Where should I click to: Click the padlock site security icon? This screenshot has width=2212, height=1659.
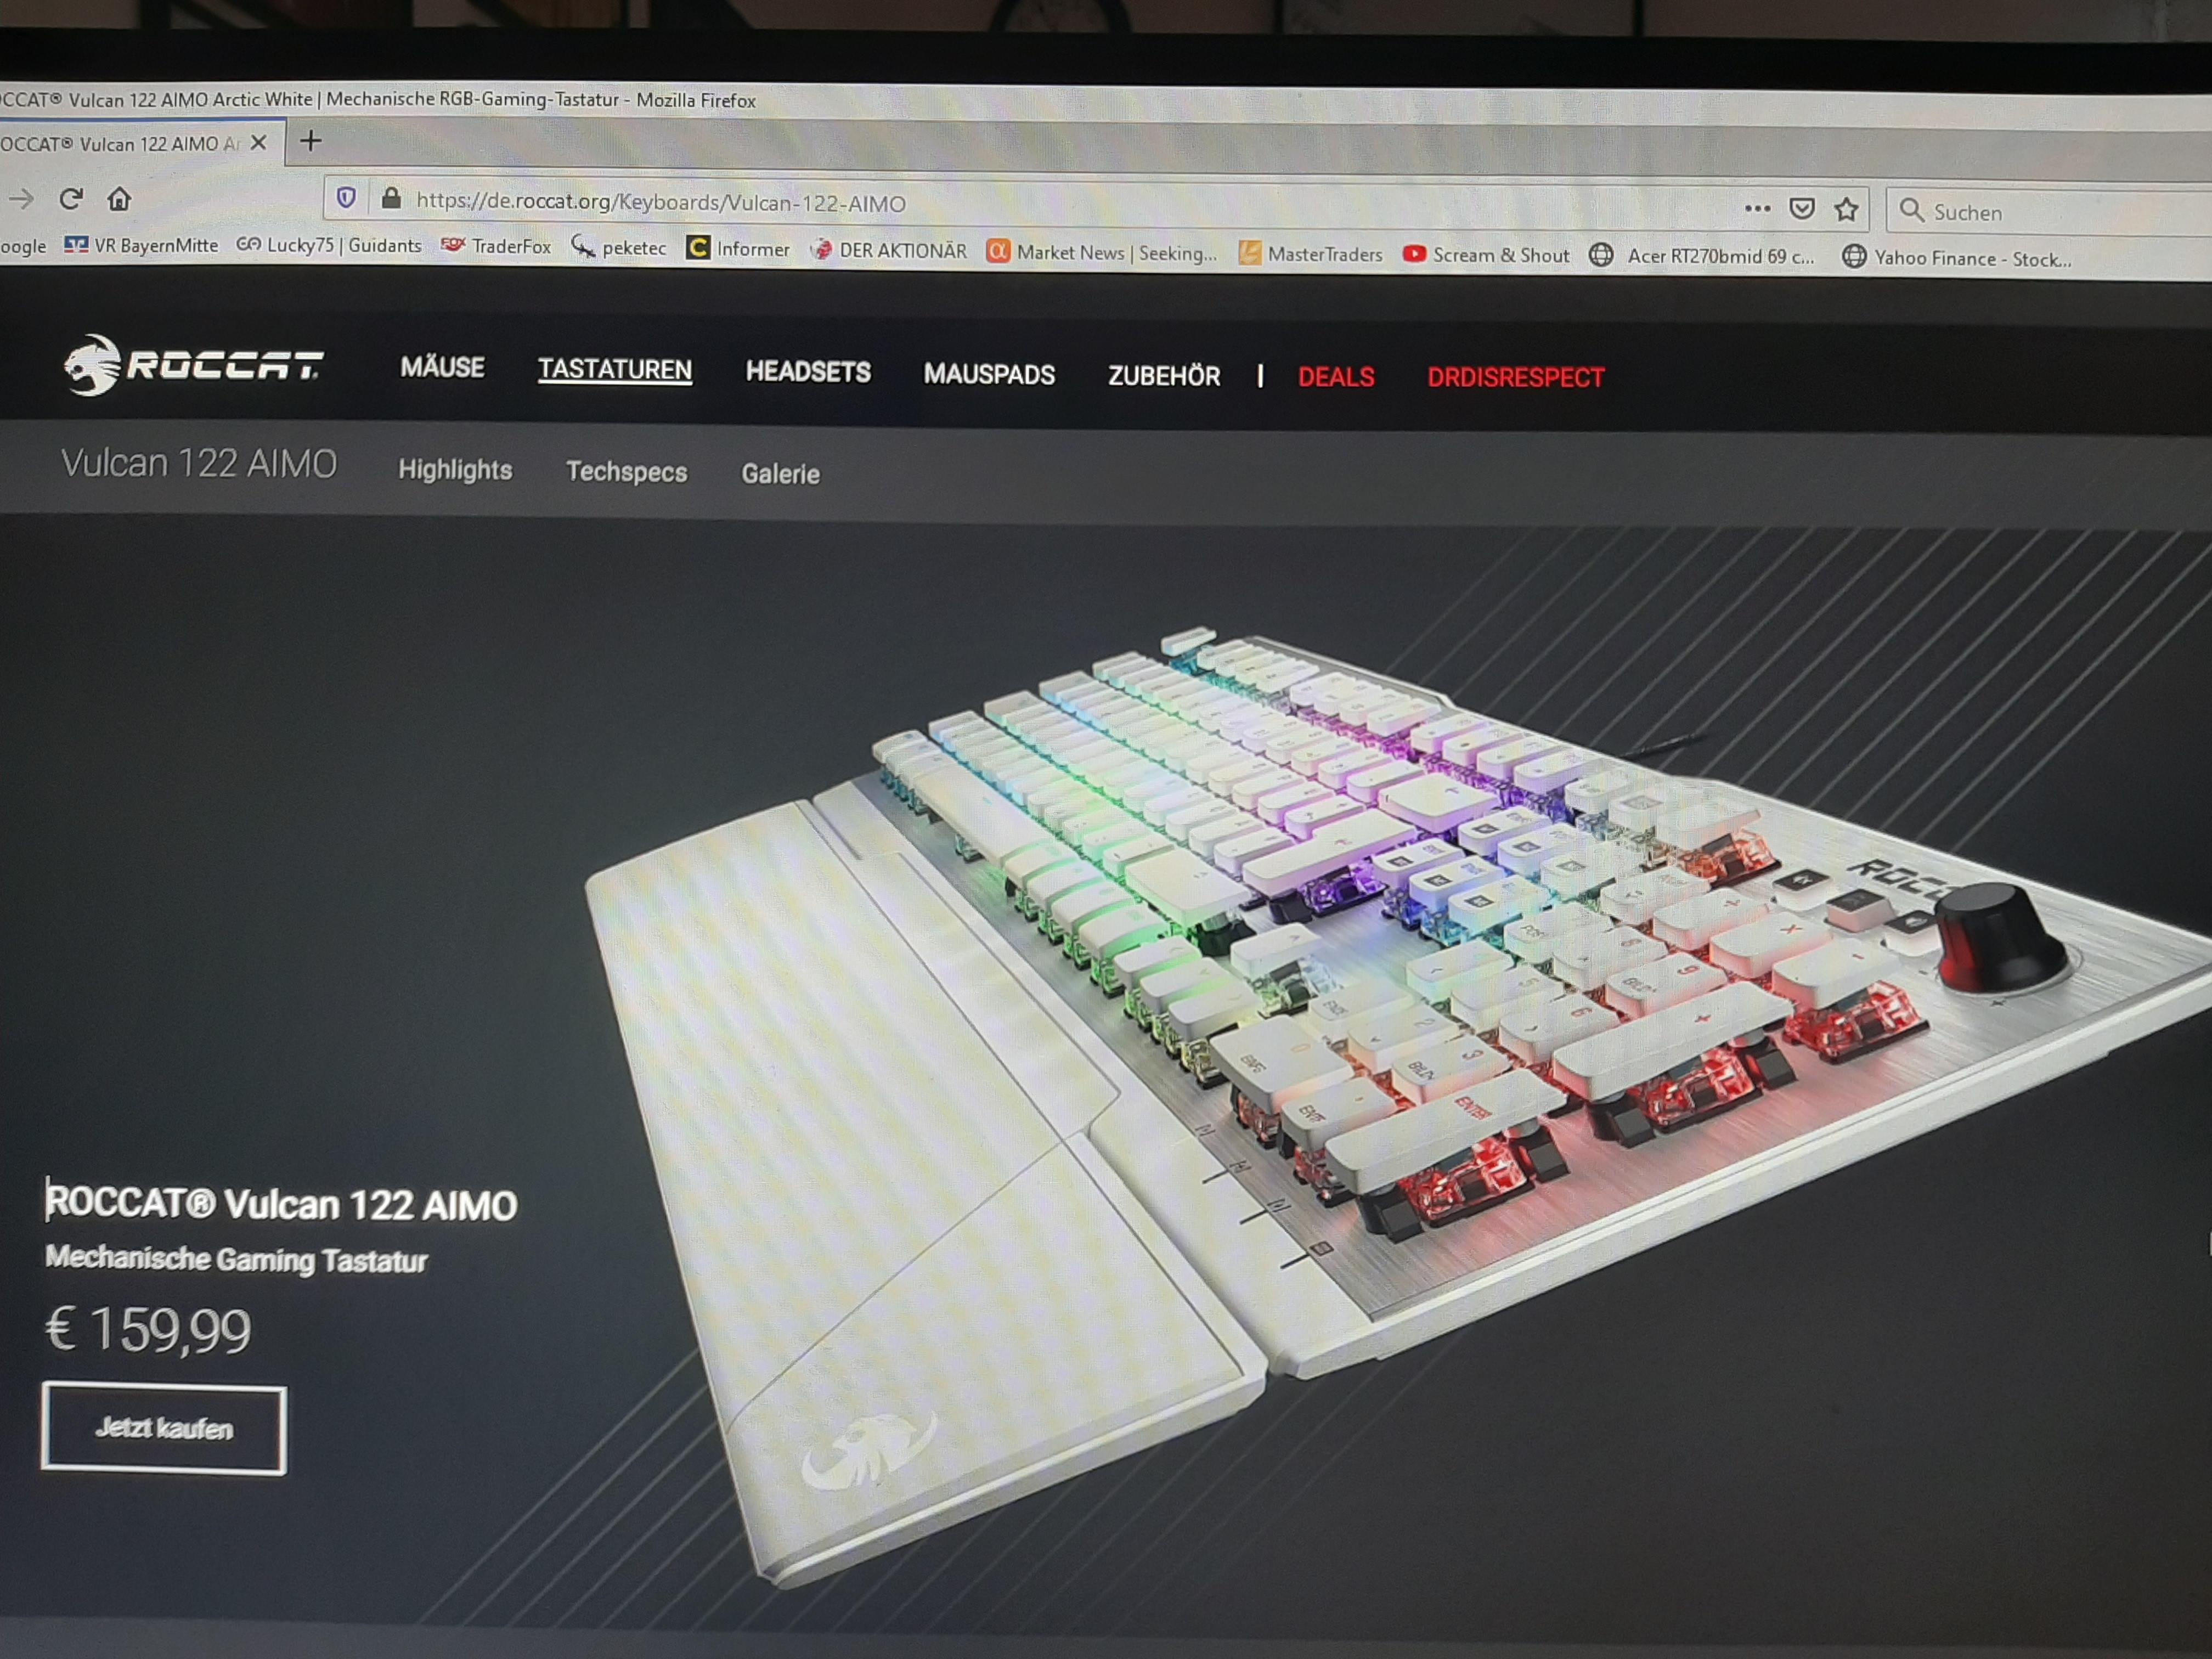[391, 198]
